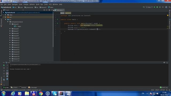Viewport: 171px width, 96px height.
Task: Click the gray Stop icon in top toolbar
Action: tap(163, 7)
